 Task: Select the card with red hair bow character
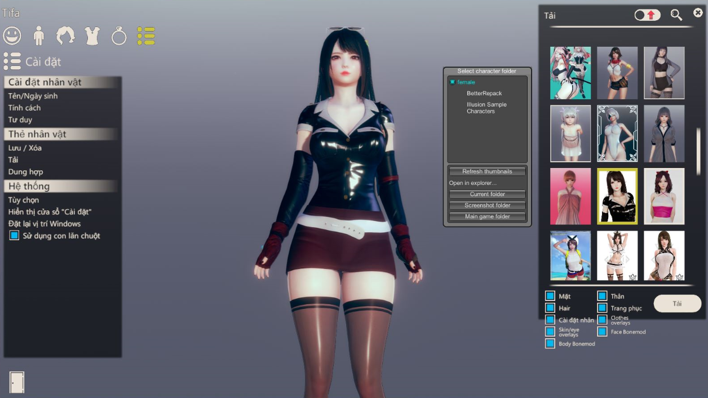tap(664, 196)
